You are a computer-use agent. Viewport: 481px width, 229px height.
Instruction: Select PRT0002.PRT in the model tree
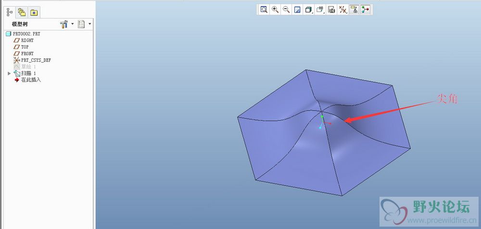(x=23, y=34)
